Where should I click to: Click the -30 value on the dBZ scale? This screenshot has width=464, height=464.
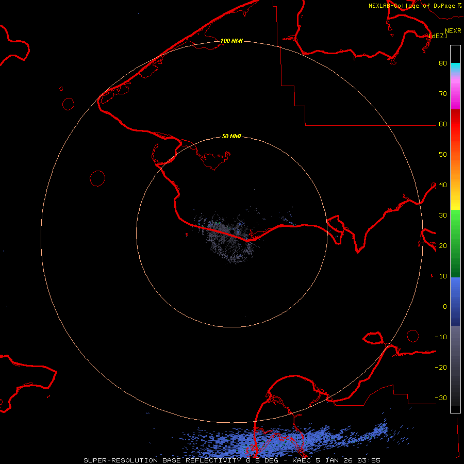[441, 397]
